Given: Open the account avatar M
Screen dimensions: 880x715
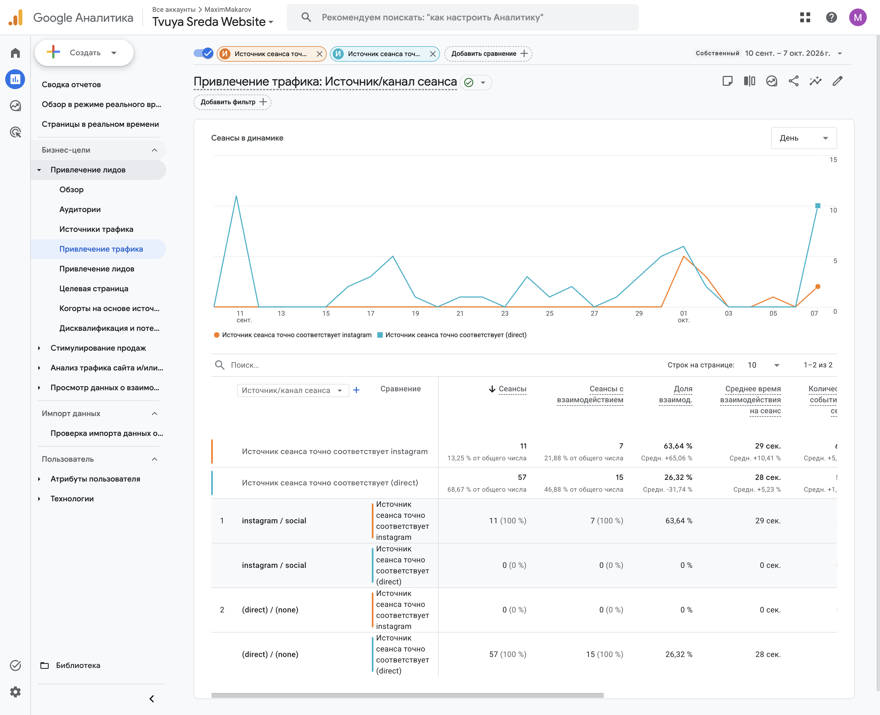Looking at the screenshot, I should coord(858,17).
